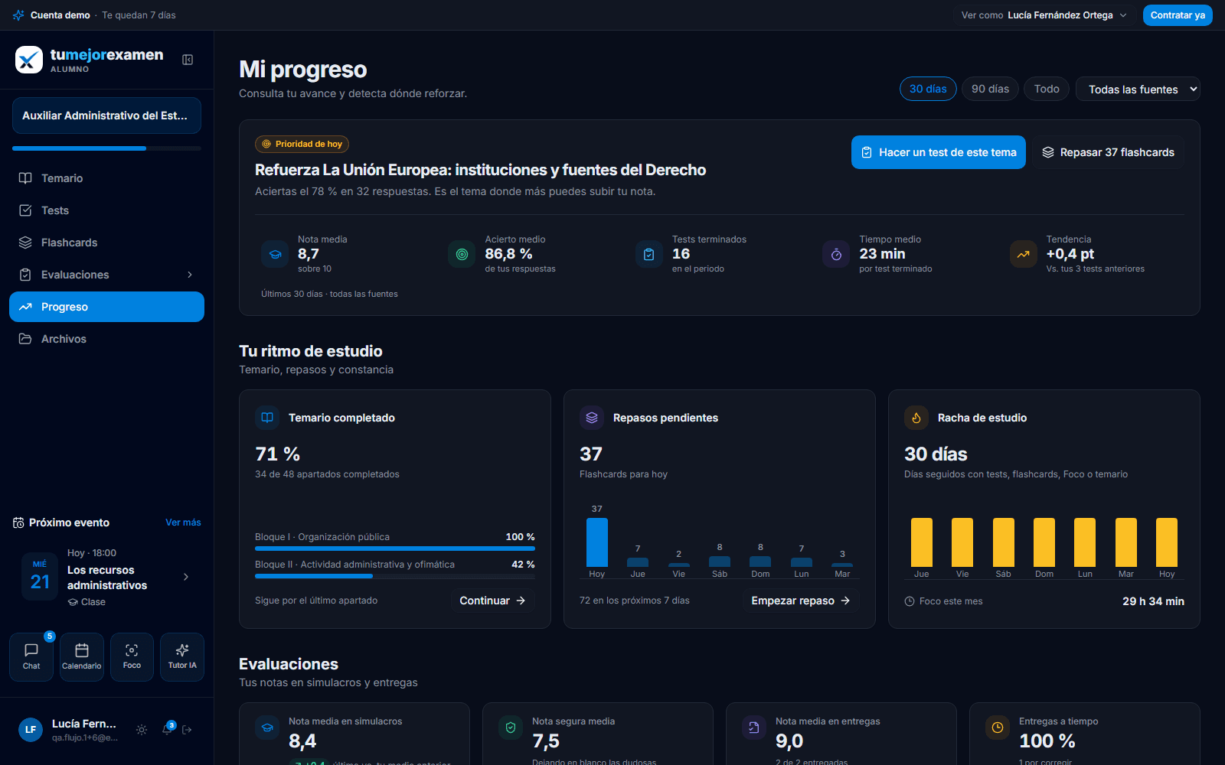Image resolution: width=1225 pixels, height=765 pixels.
Task: Click Hacer un test de este tema
Action: (x=939, y=152)
